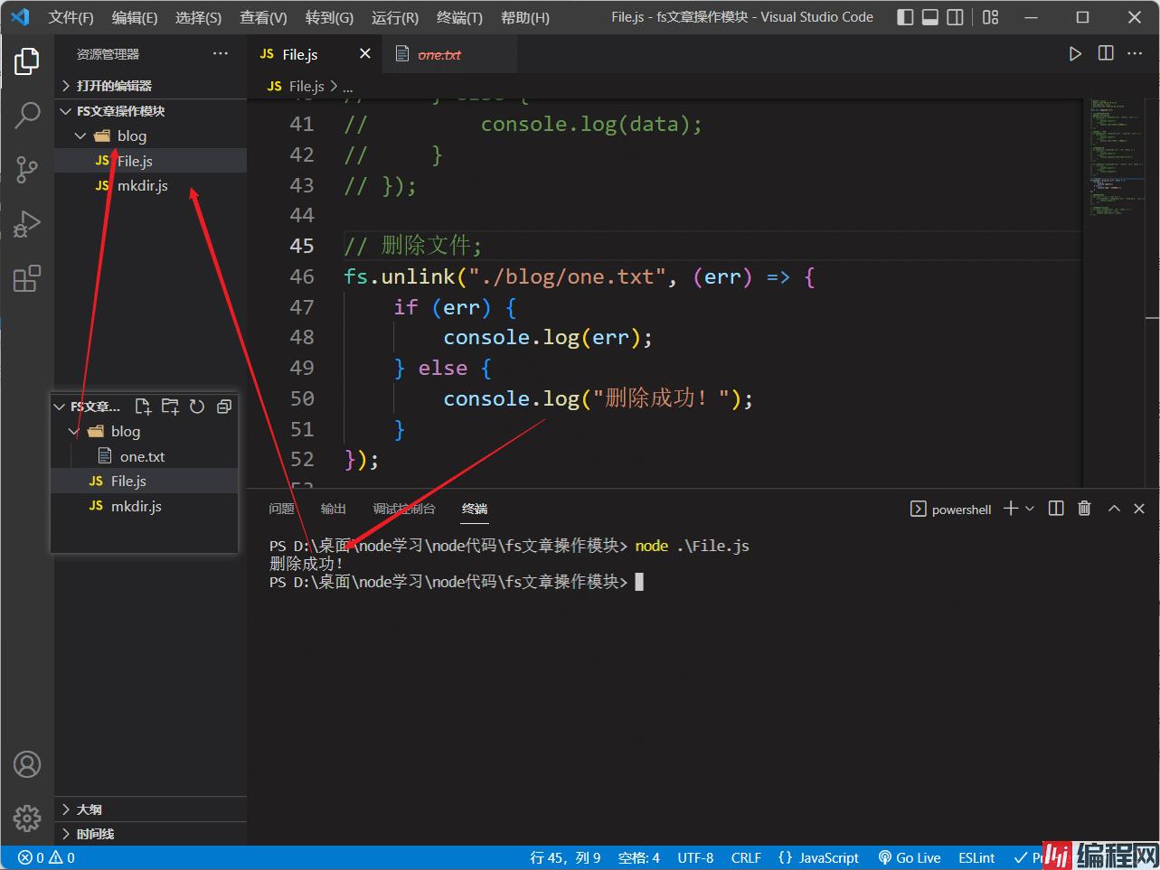This screenshot has width=1160, height=870.
Task: Change end of line sequence CRLF
Action: pyautogui.click(x=746, y=858)
